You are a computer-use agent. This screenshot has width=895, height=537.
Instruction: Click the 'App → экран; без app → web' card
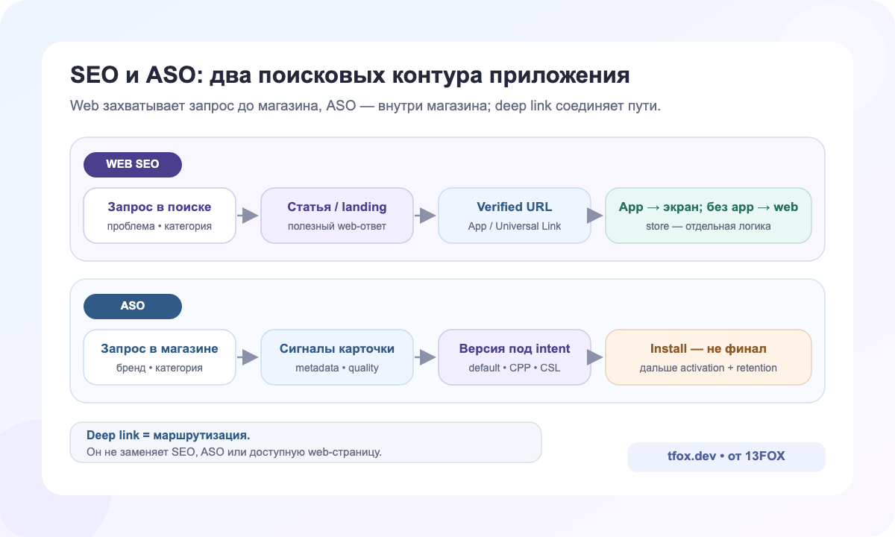[x=709, y=216]
